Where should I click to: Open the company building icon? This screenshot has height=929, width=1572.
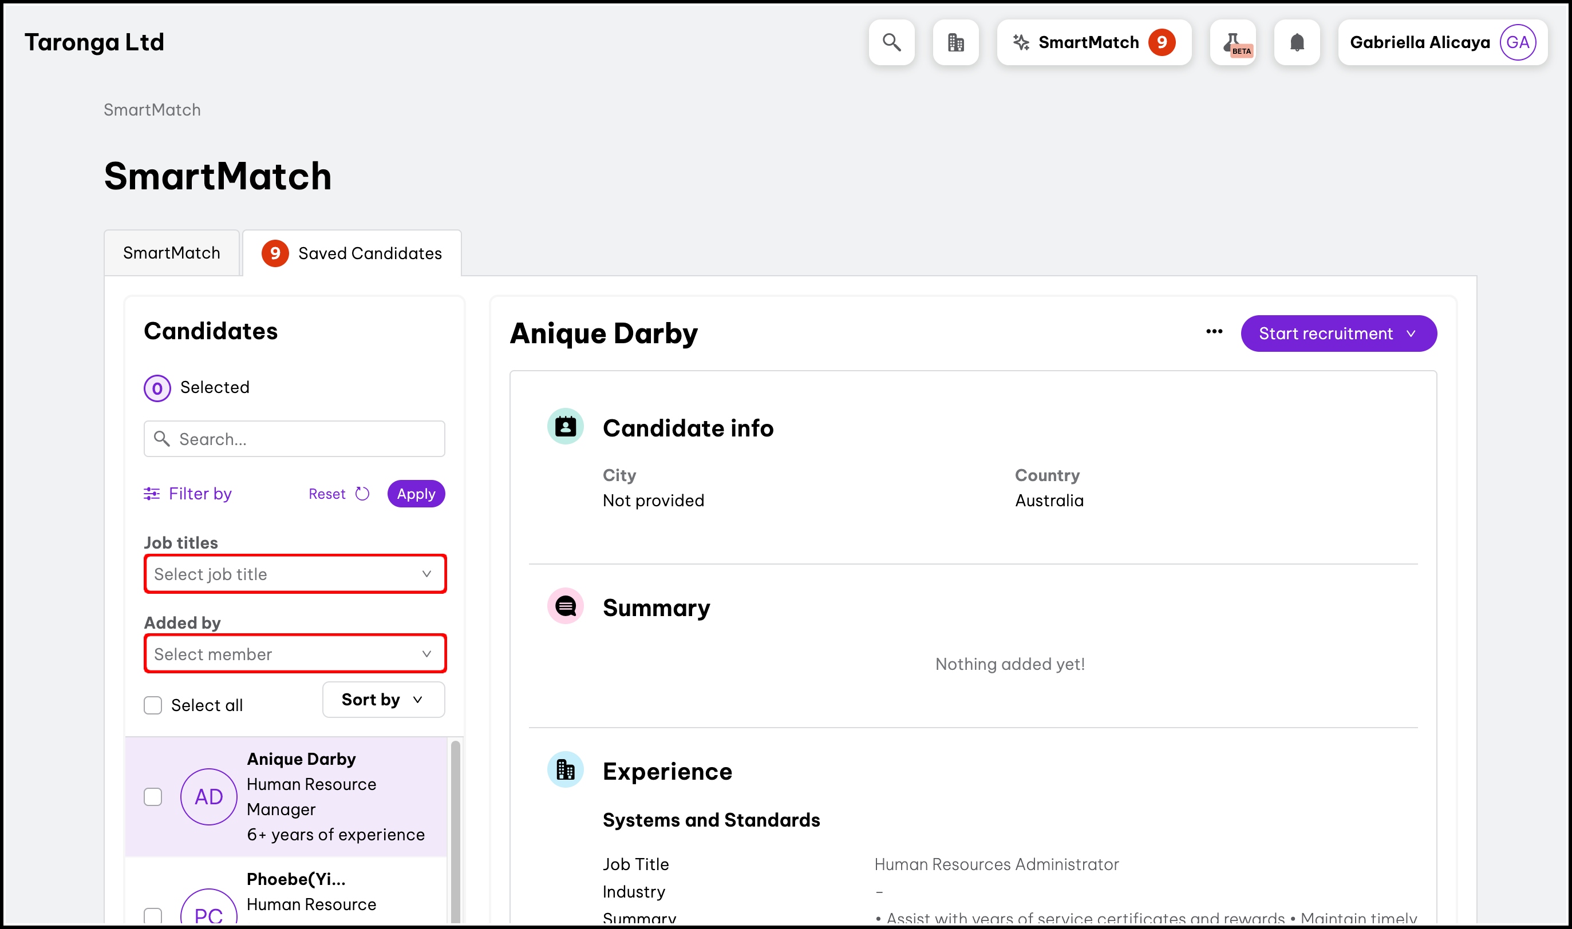point(955,42)
